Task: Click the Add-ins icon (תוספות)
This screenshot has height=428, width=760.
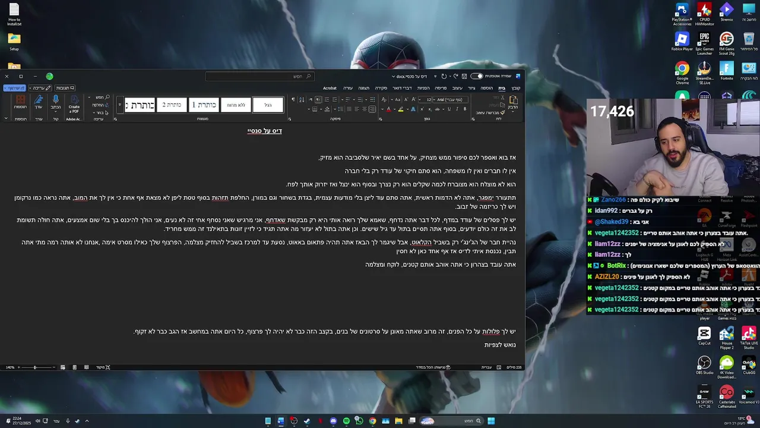Action: pos(20,102)
